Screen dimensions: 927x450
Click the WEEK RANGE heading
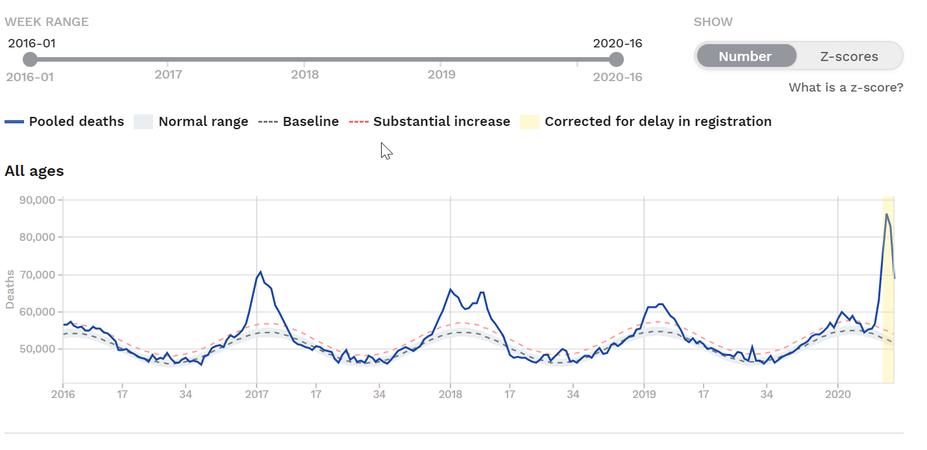[x=46, y=21]
